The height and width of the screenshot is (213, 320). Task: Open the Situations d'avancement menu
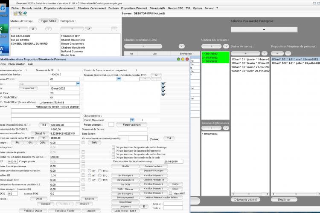click(x=92, y=8)
